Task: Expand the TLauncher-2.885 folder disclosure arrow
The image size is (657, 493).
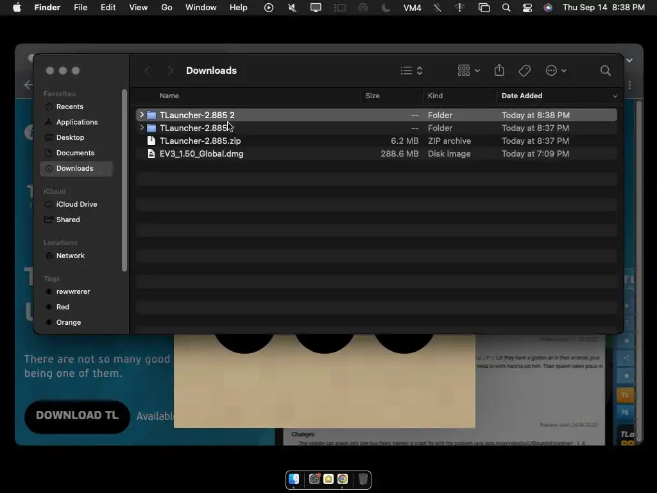Action: 142,128
